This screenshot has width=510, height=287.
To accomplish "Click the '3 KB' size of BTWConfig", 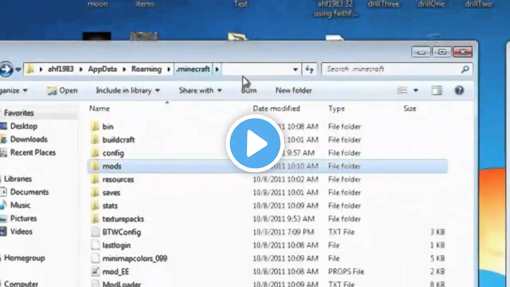I will click(437, 232).
